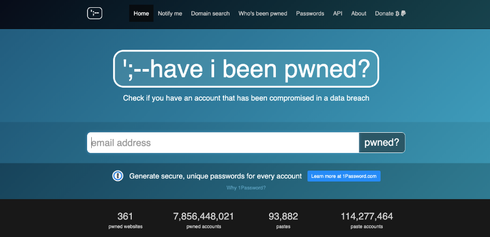Click the ';--have i been pwned? title banner

pos(246,69)
